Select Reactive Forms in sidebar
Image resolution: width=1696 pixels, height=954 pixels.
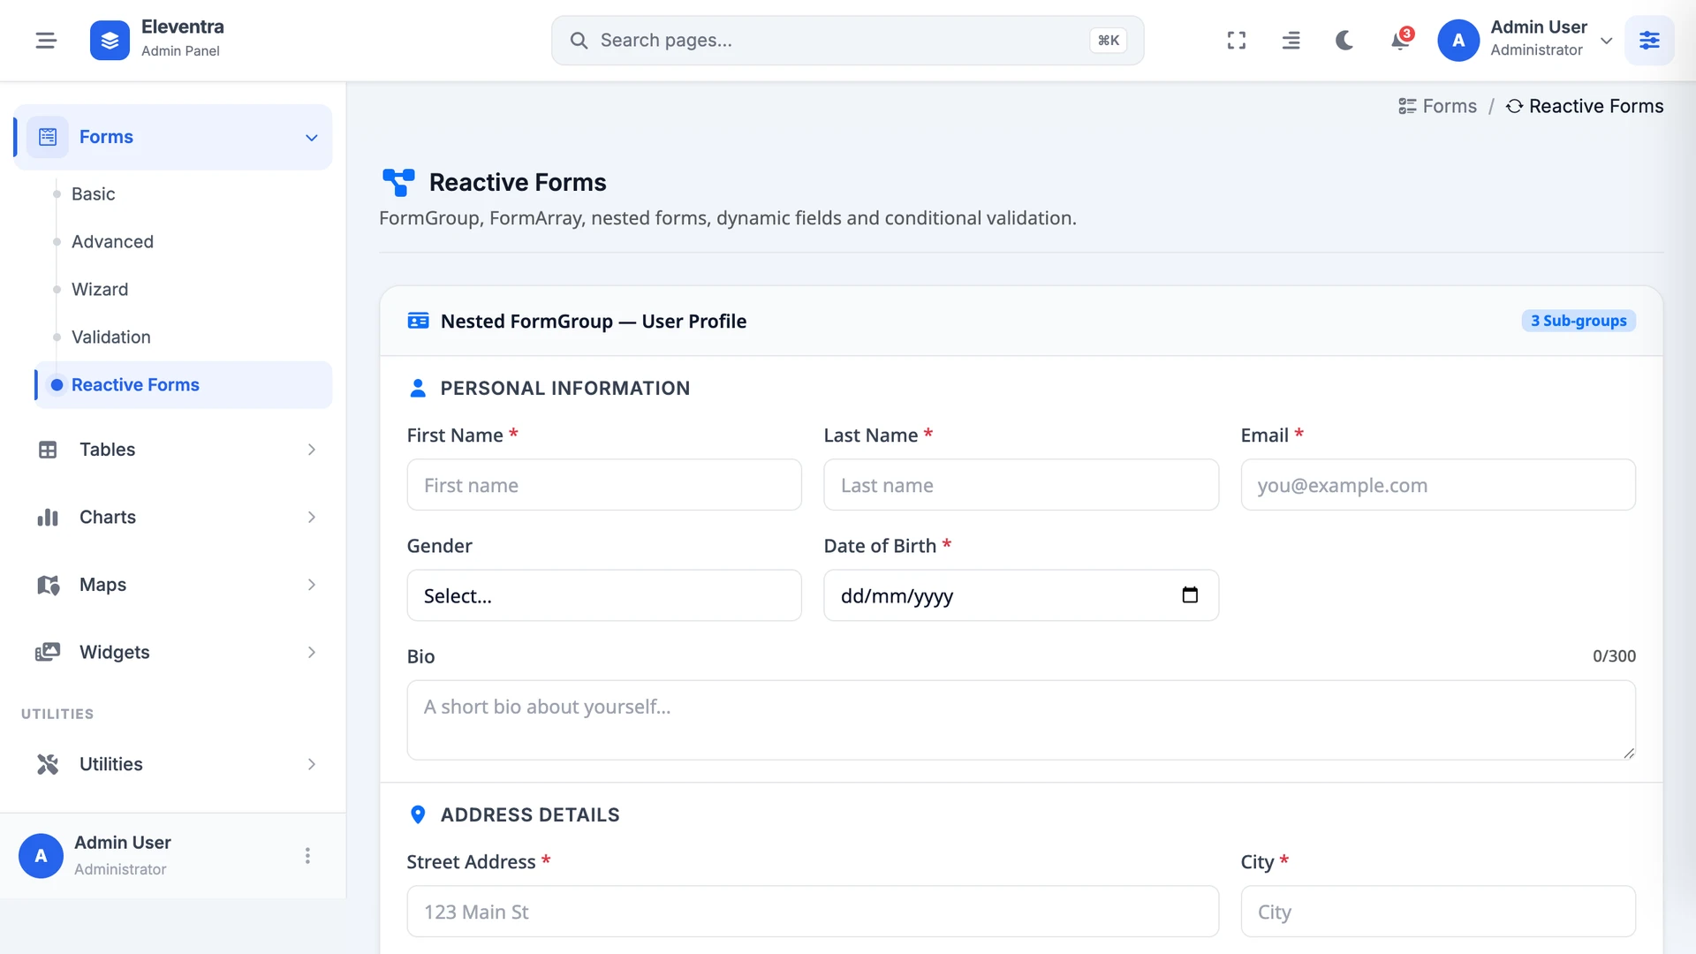point(184,385)
